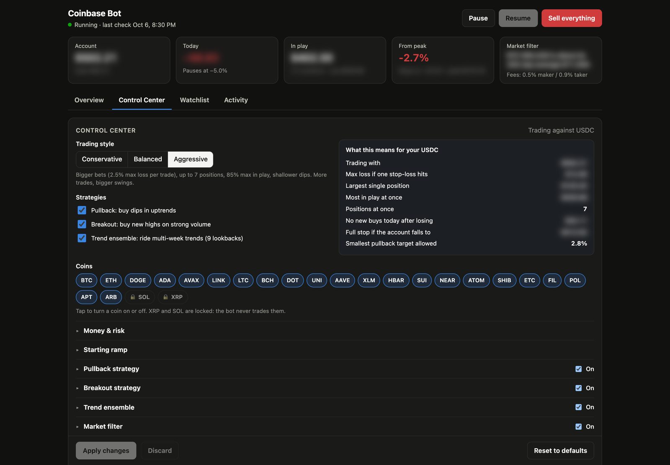
Task: Click Reset to defaults
Action: 560,451
